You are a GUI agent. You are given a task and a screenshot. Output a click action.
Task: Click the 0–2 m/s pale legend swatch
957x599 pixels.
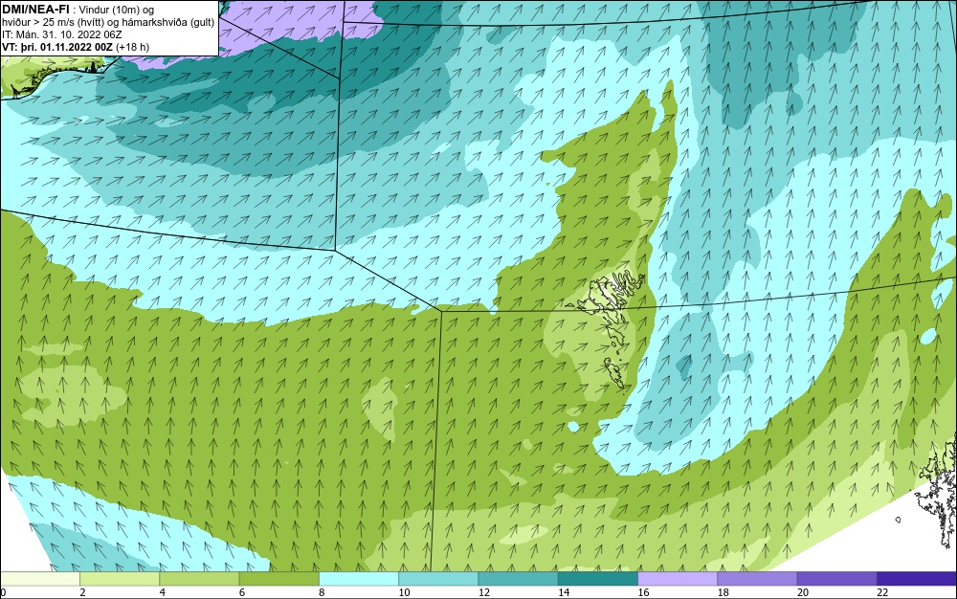39,578
